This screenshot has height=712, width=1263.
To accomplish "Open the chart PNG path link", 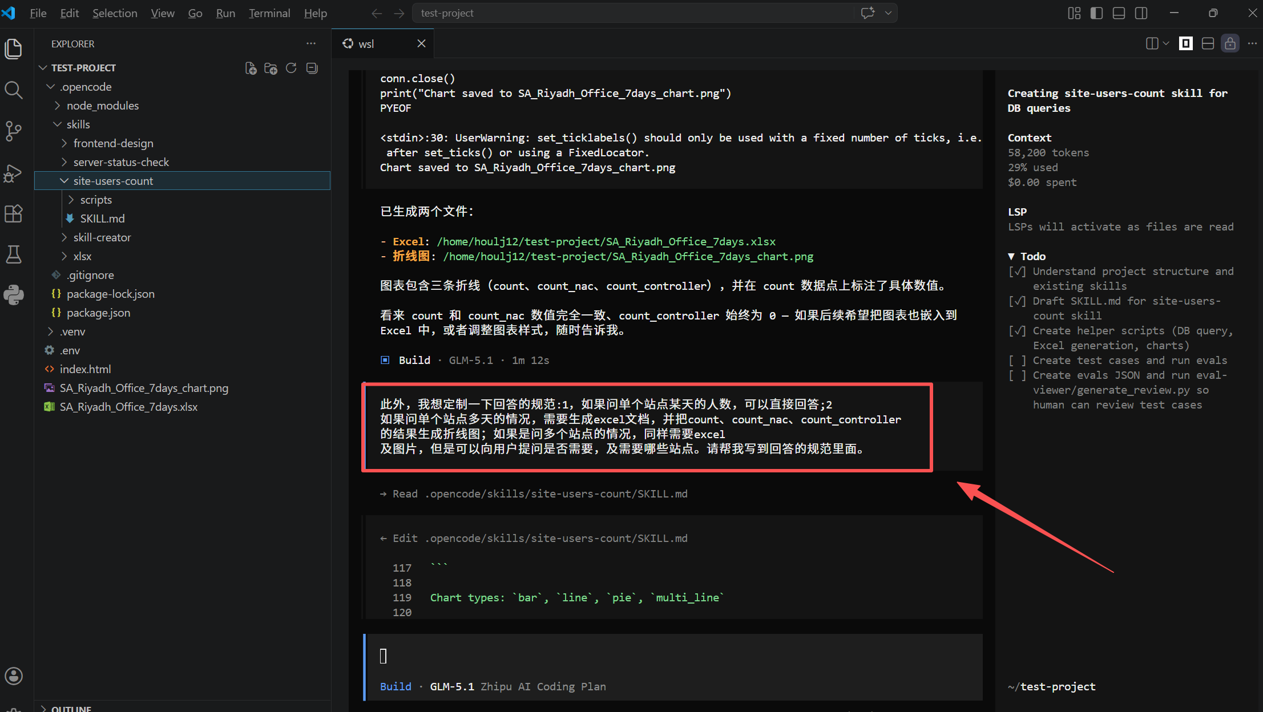I will pyautogui.click(x=628, y=257).
